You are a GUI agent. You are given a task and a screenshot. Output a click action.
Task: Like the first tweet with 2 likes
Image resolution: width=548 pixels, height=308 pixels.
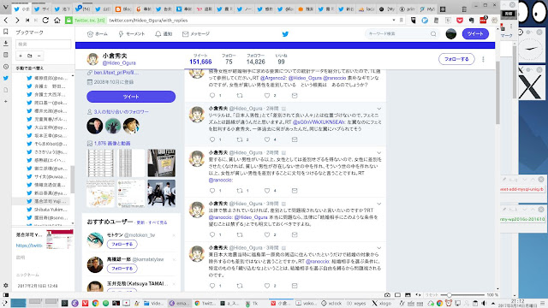click(x=267, y=95)
